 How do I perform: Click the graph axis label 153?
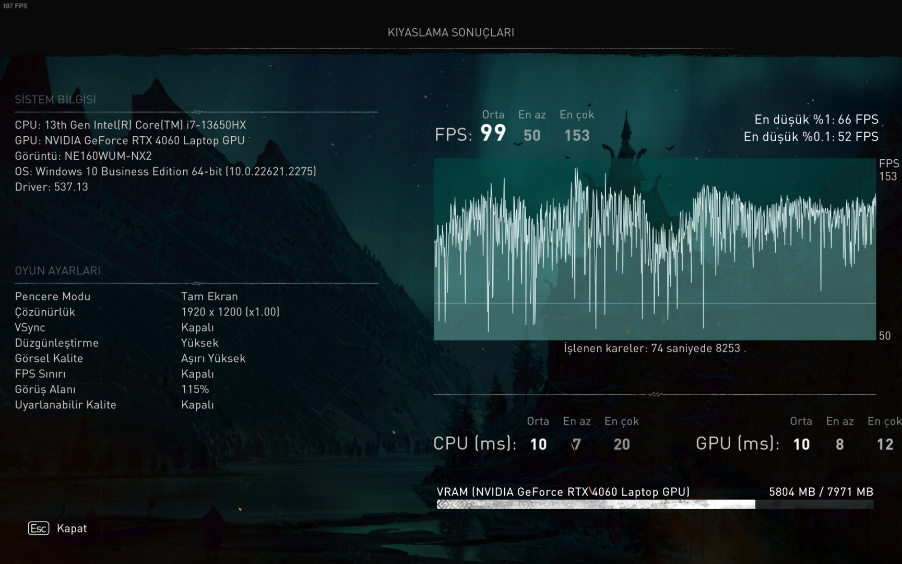tap(887, 177)
